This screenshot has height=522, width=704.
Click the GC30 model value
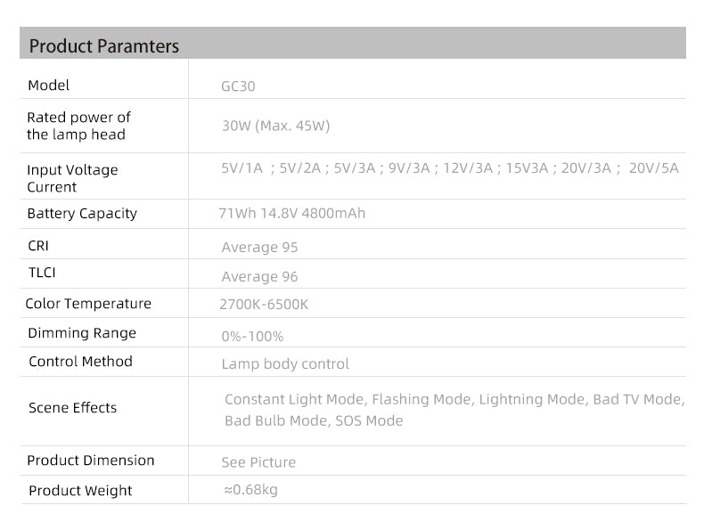tap(238, 86)
